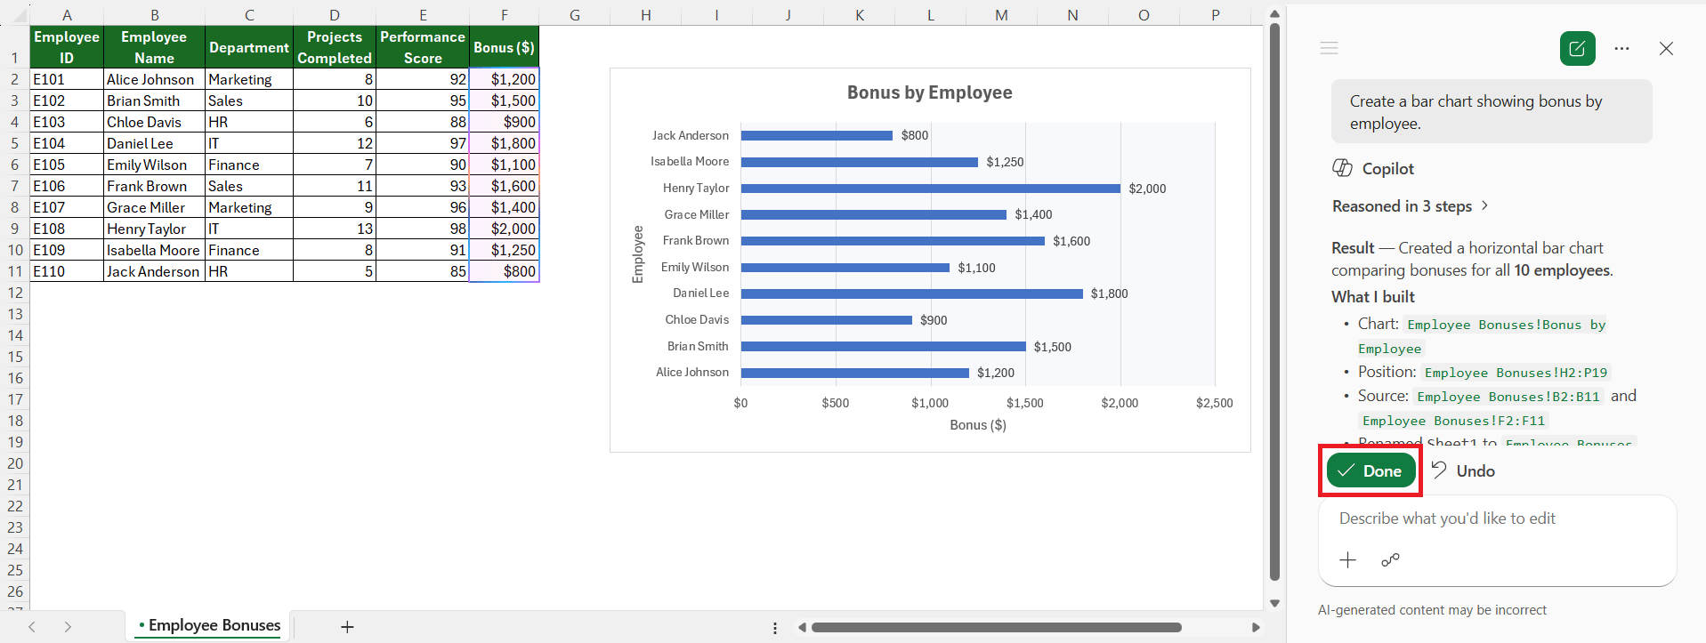This screenshot has height=643, width=1706.
Task: Close the Copilot side pane
Action: (x=1666, y=49)
